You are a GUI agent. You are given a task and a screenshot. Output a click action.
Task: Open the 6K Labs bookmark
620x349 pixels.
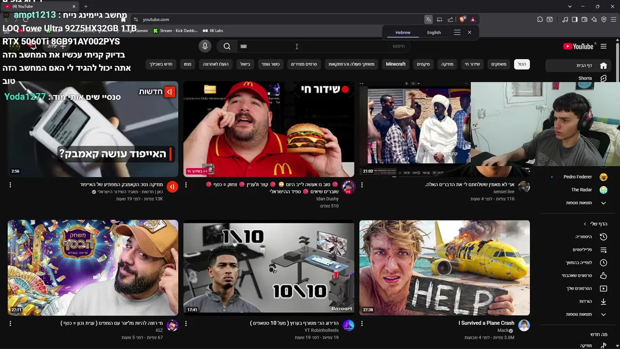coord(213,31)
